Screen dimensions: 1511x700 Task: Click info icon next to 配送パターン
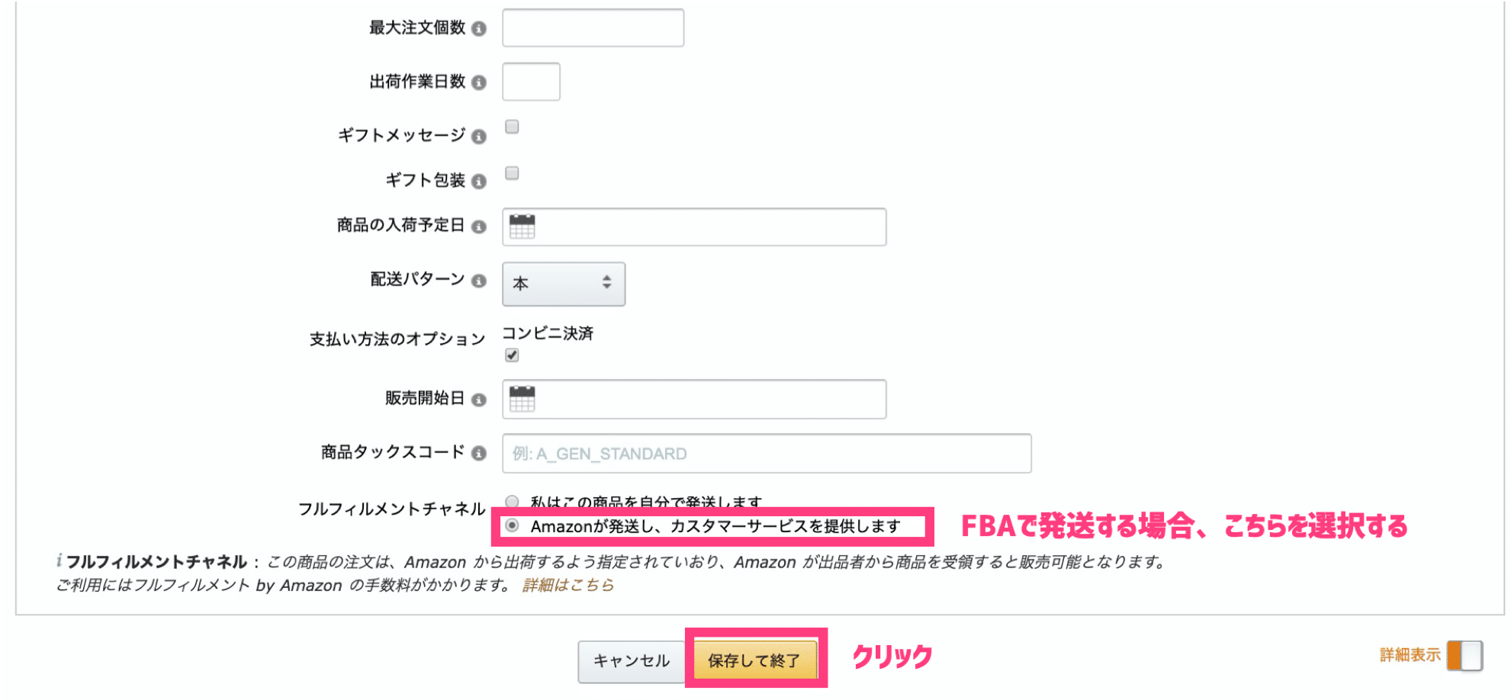click(479, 281)
